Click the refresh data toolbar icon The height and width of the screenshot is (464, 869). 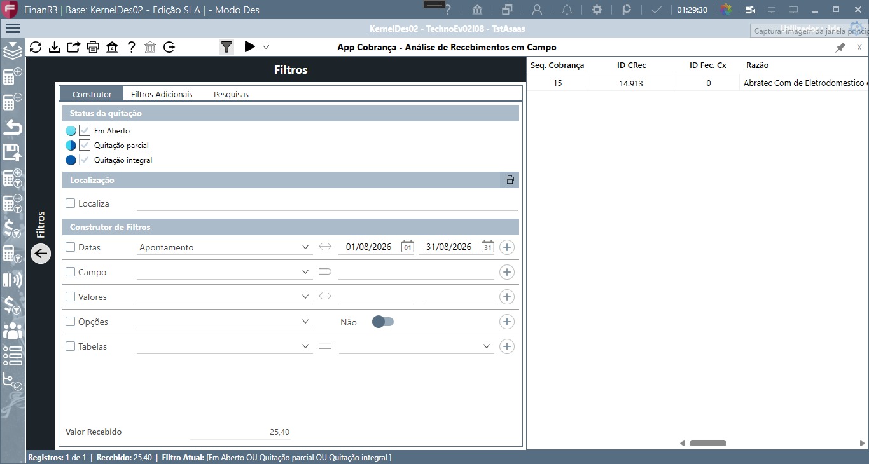[x=36, y=47]
